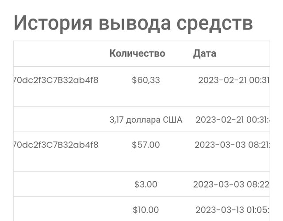Click the 2023-03-13 01:05 date cell
Screen dimensions: 283x221
(x=232, y=210)
